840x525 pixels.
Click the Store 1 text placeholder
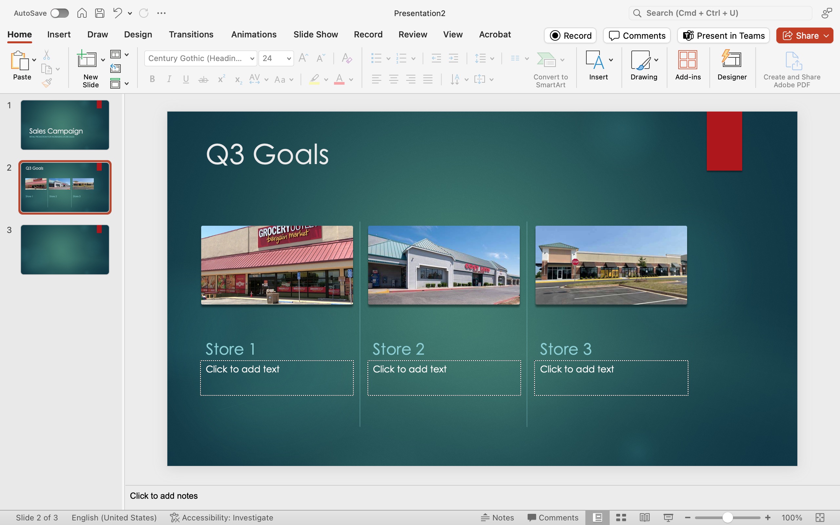[x=277, y=378]
